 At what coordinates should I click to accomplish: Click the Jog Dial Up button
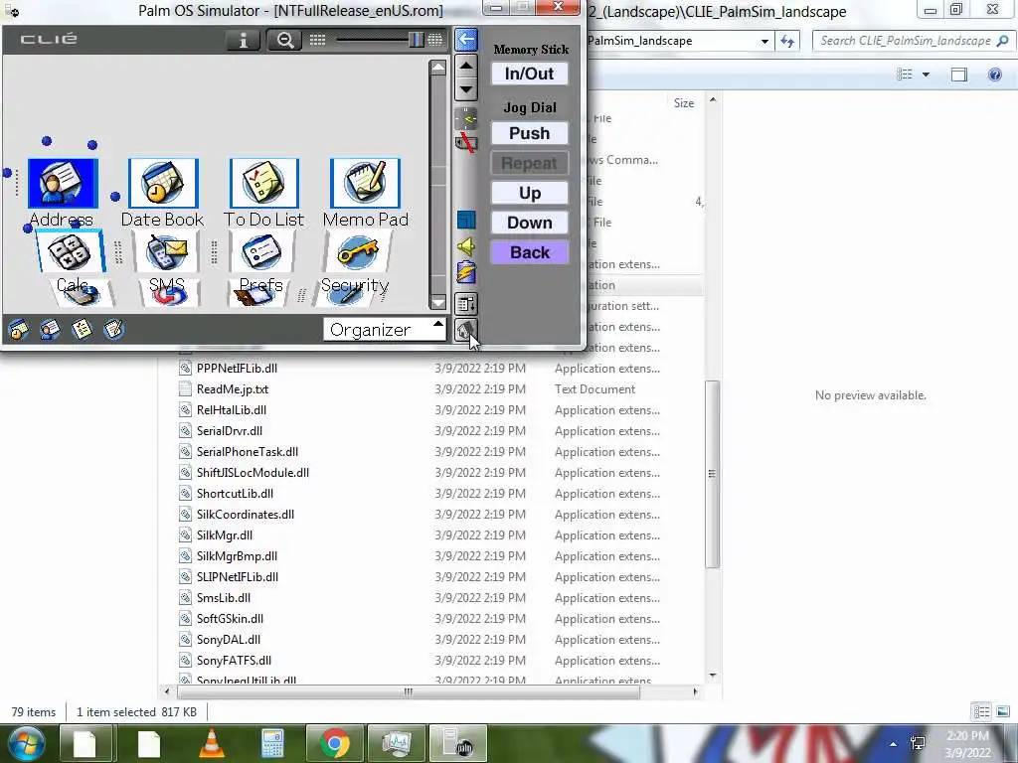click(x=529, y=193)
